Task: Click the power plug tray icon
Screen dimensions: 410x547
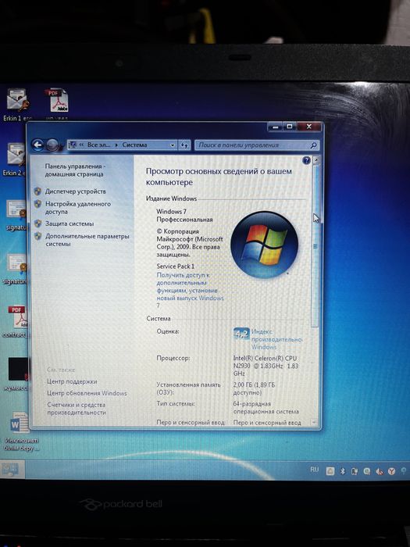Action: coord(355,471)
